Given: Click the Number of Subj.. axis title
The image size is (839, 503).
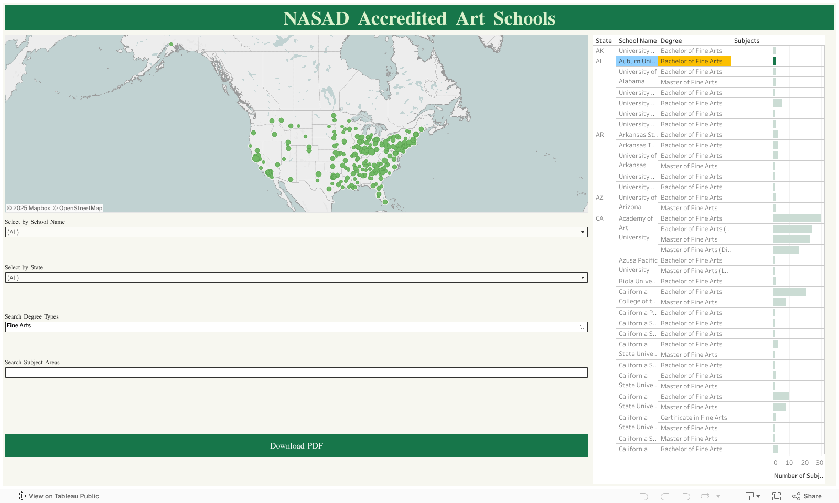Looking at the screenshot, I should [x=798, y=476].
